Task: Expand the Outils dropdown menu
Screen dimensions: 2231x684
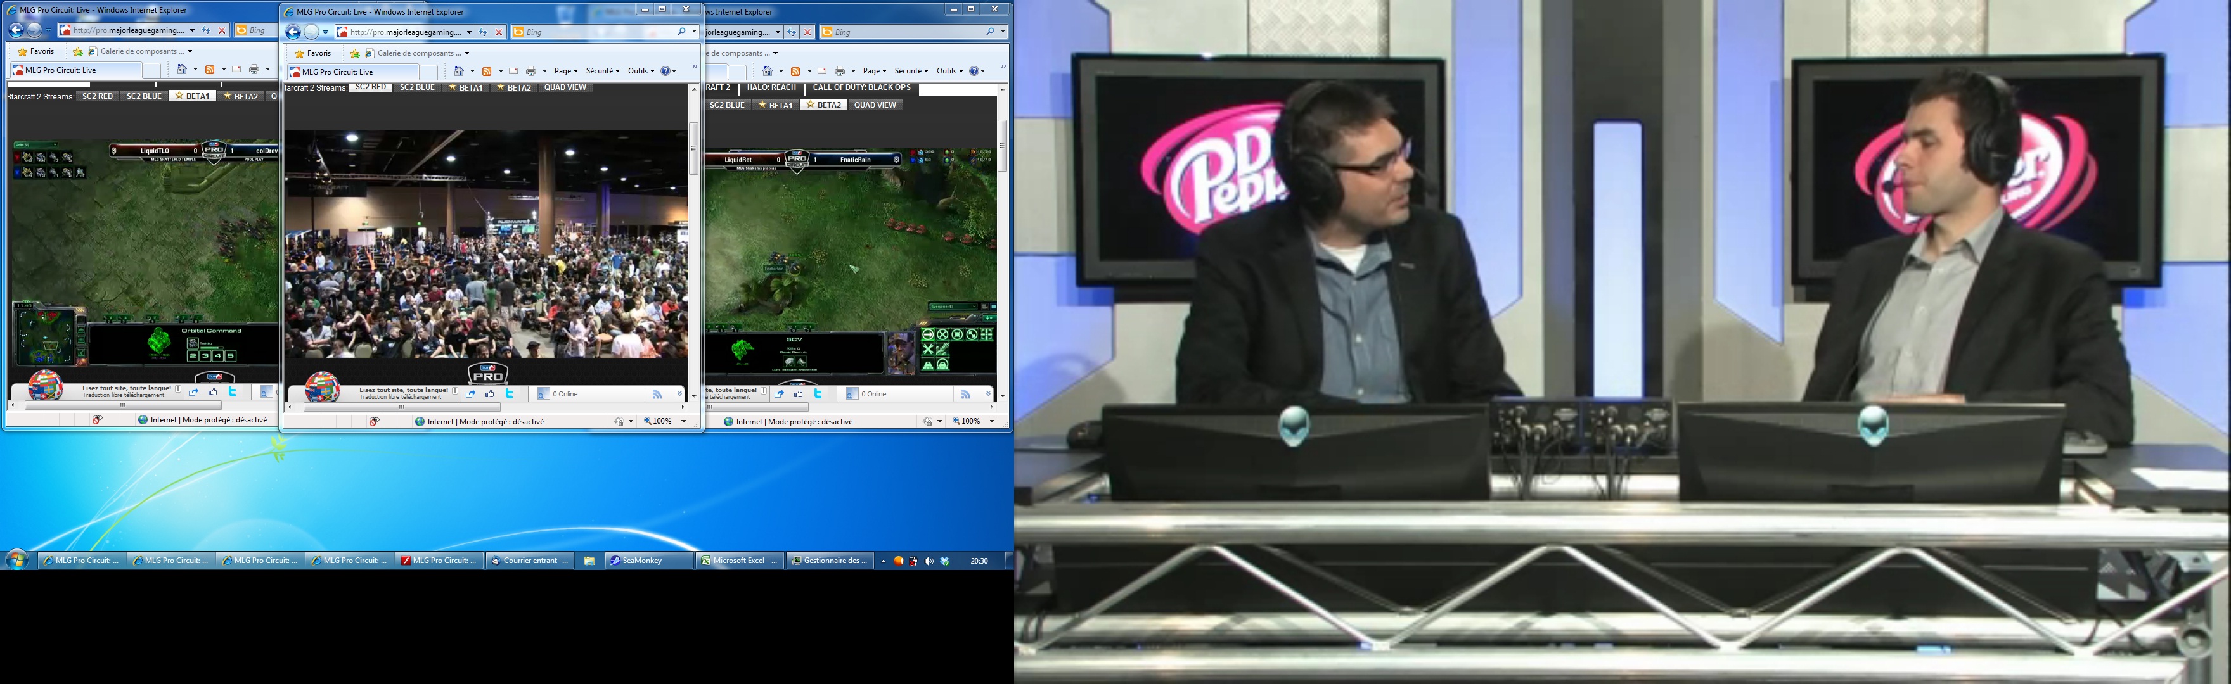Action: (x=641, y=71)
